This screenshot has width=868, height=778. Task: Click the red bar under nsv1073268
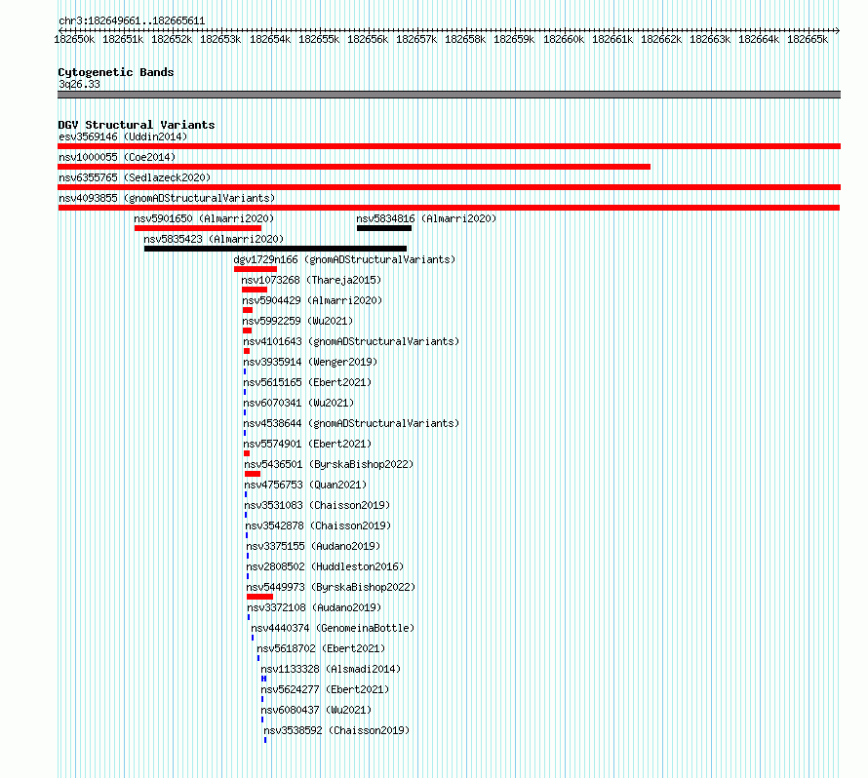255,290
